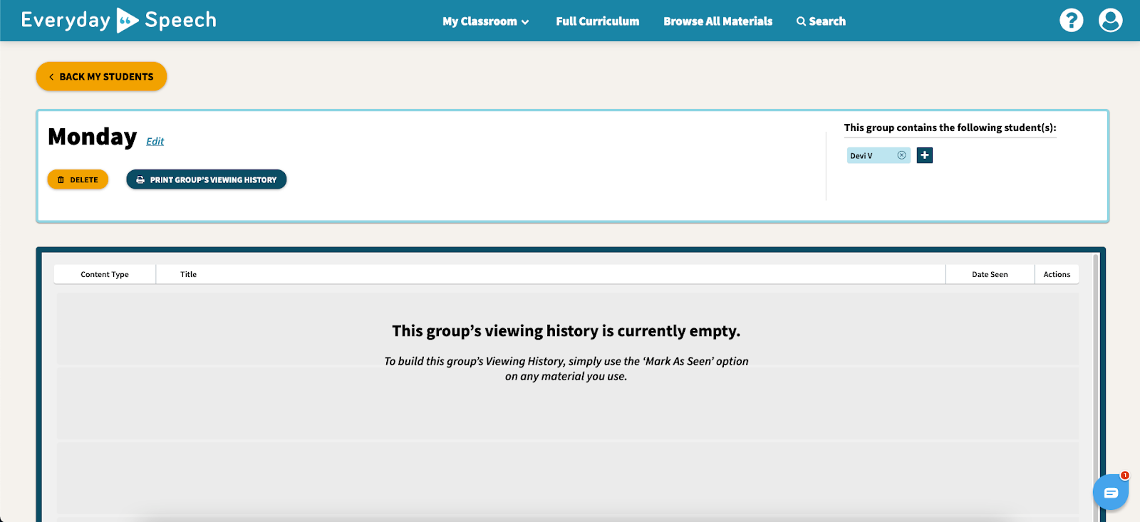Screen dimensions: 1140x522
Task: Delete the Monday group
Action: 78,179
